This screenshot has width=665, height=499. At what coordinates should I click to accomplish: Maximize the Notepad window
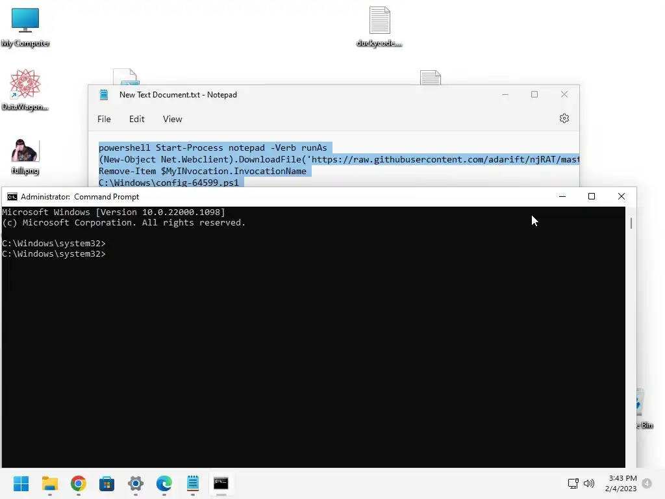[x=534, y=95]
